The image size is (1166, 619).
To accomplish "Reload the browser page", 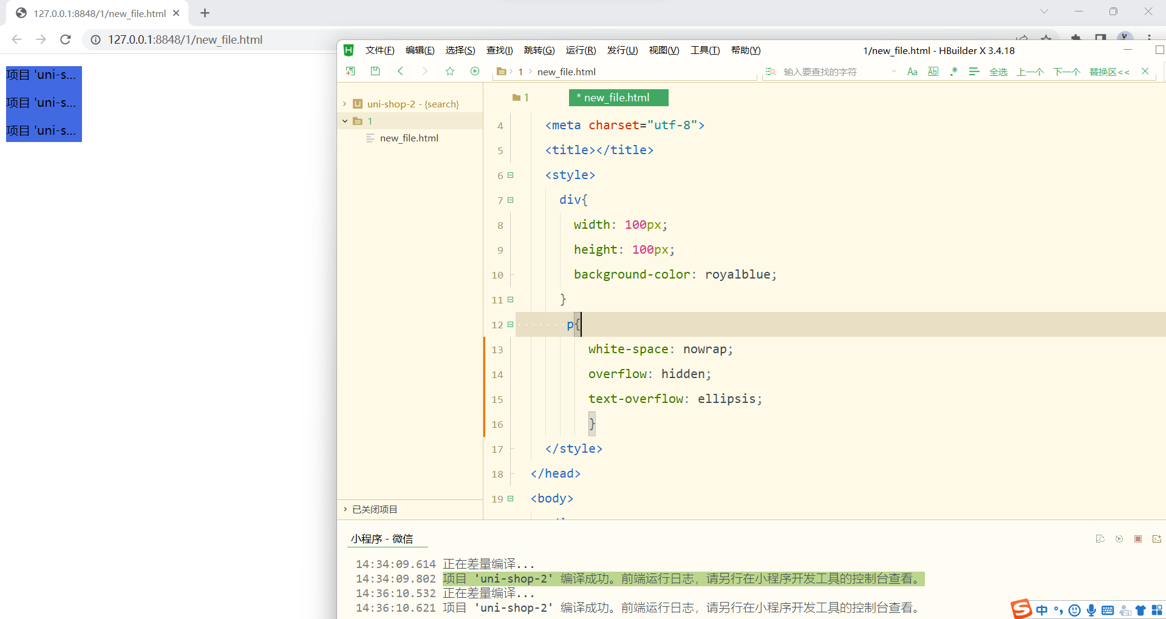I will (66, 39).
